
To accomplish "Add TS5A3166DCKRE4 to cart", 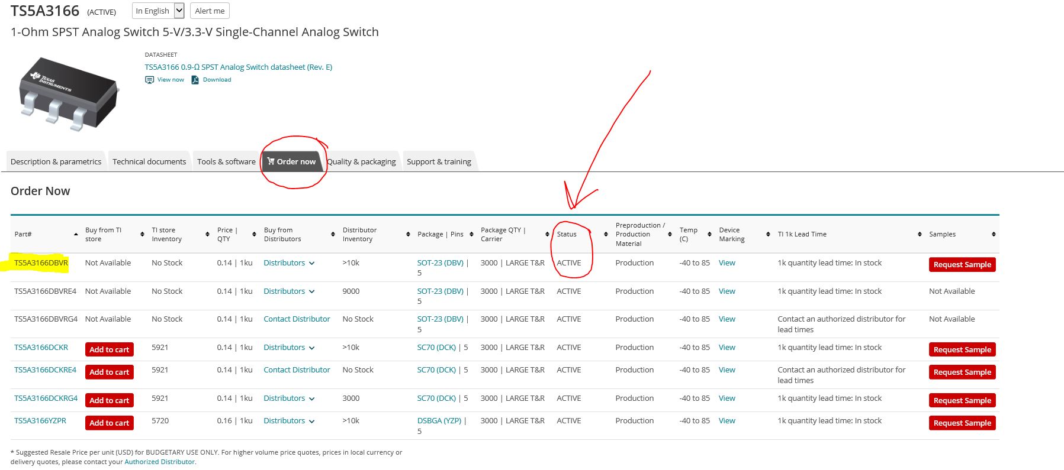I will [x=110, y=372].
